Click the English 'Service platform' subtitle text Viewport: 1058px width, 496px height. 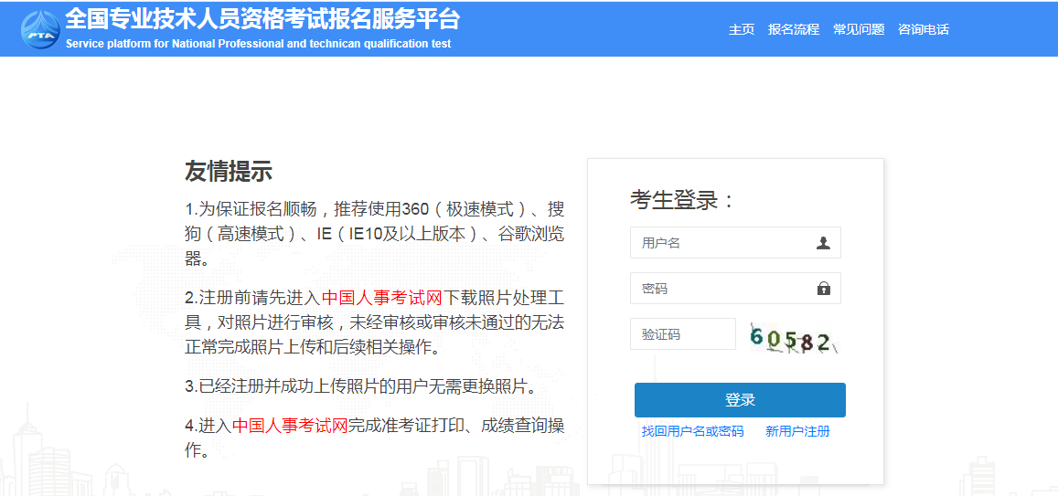pyautogui.click(x=258, y=44)
